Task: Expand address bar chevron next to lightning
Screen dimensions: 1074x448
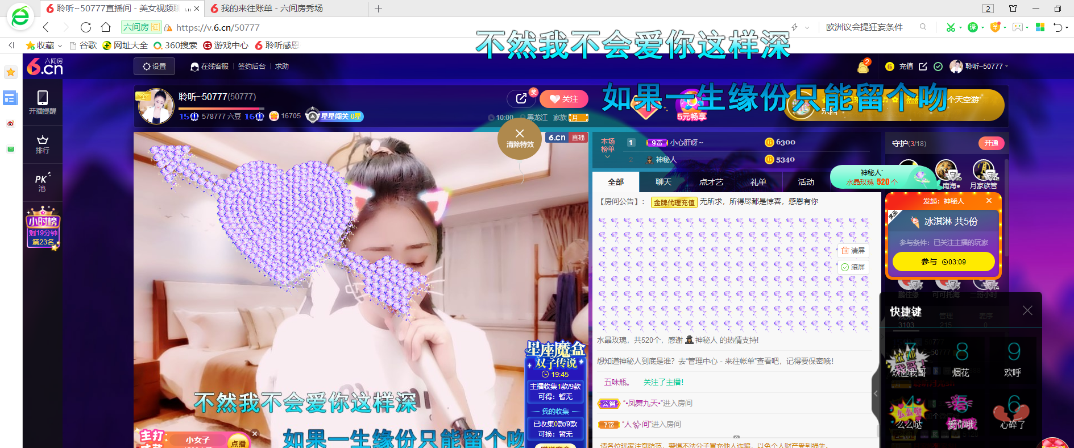Action: [807, 27]
